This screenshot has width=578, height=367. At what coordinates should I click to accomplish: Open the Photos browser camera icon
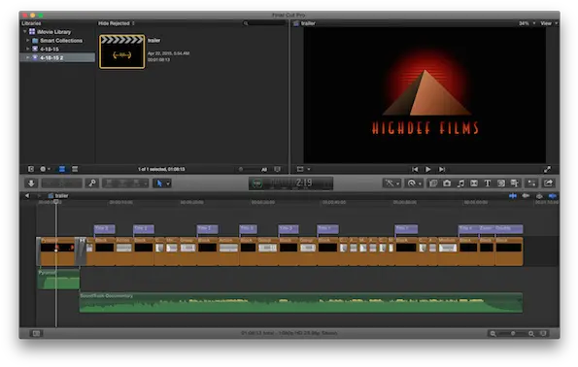tap(447, 183)
